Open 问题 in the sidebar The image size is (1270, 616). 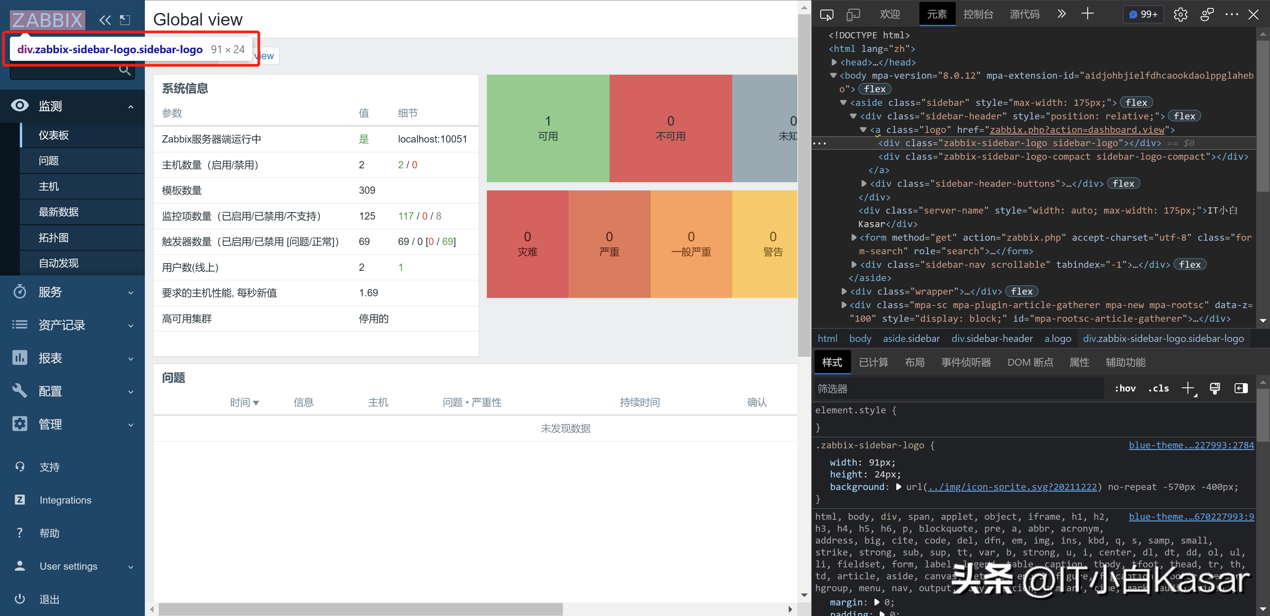82,161
